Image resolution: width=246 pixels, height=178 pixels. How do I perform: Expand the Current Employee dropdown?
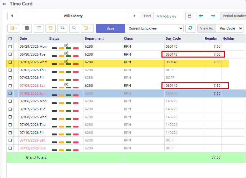(154, 28)
